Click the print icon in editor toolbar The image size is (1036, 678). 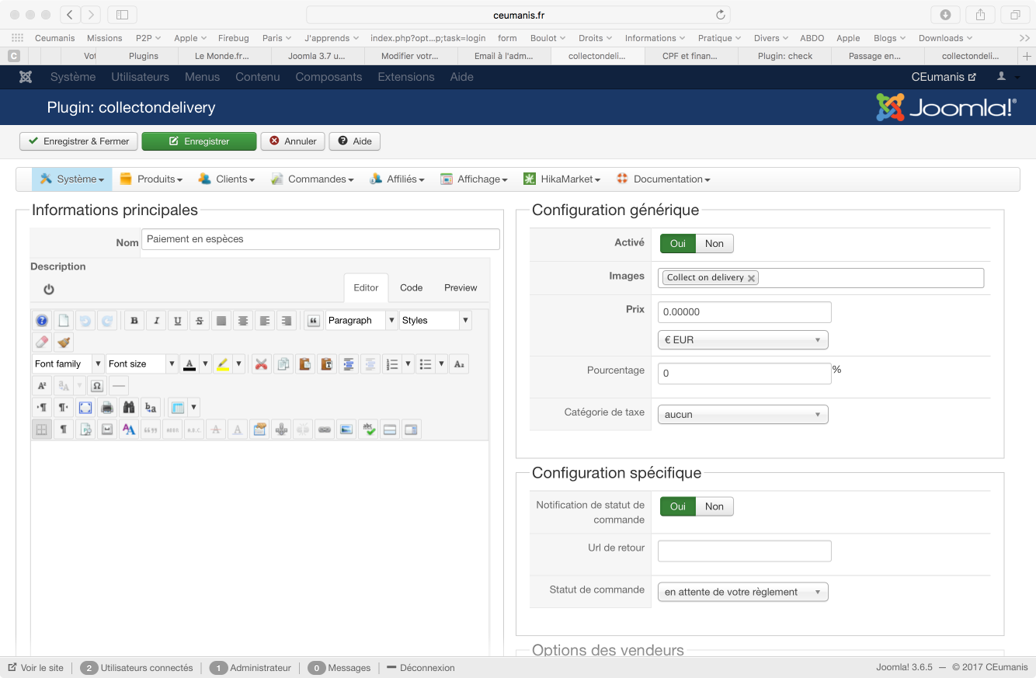point(107,408)
